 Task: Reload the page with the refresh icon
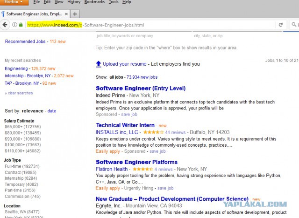281,25
